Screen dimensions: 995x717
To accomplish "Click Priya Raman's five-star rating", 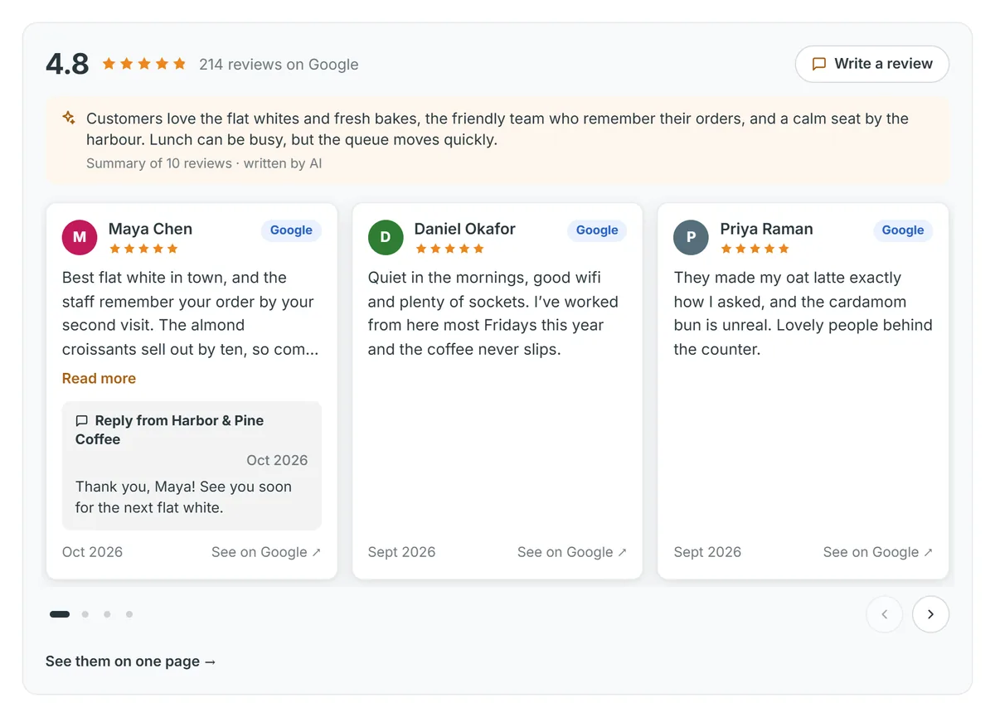I will [x=755, y=249].
